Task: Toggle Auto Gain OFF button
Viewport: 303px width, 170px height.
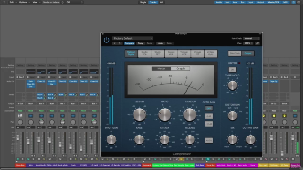Action: (x=209, y=108)
